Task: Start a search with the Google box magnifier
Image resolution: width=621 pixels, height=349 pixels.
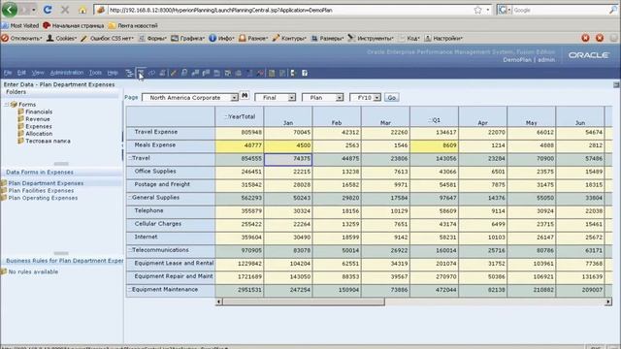Action: (x=613, y=11)
